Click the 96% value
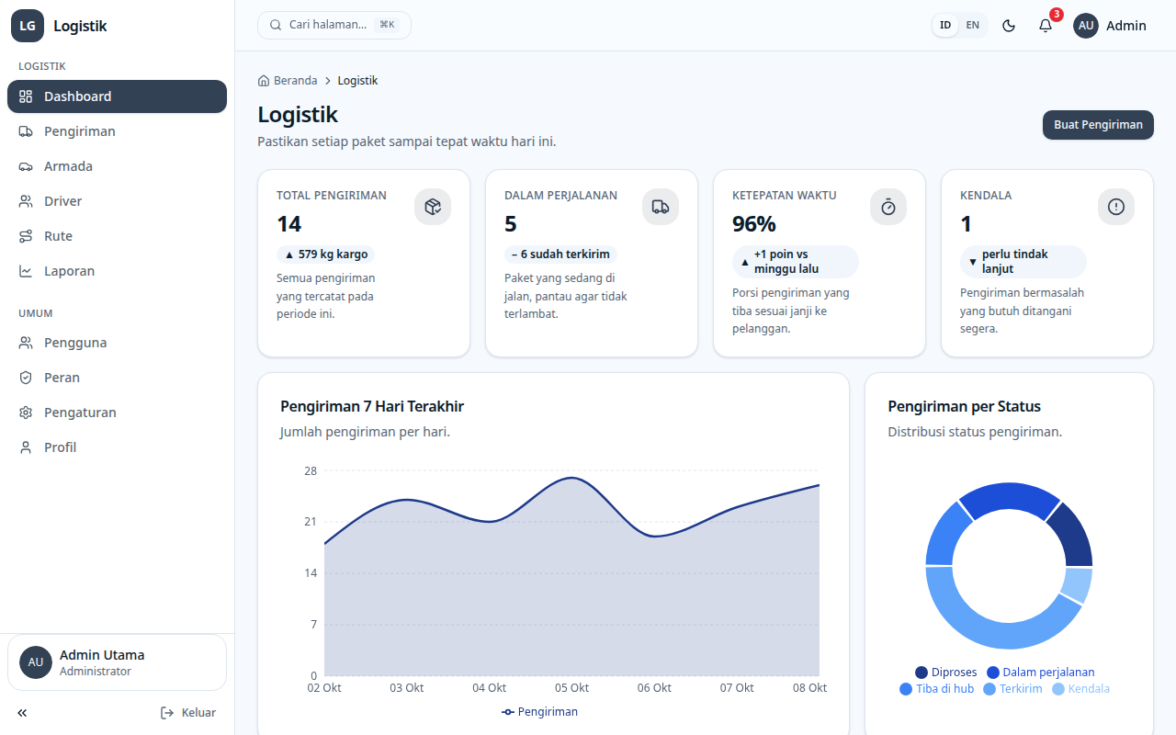 click(x=754, y=224)
